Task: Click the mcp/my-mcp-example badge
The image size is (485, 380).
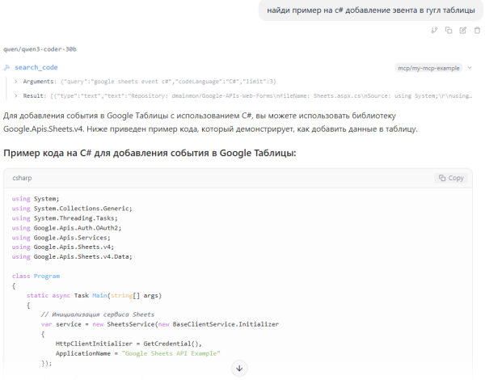Action: 430,68
